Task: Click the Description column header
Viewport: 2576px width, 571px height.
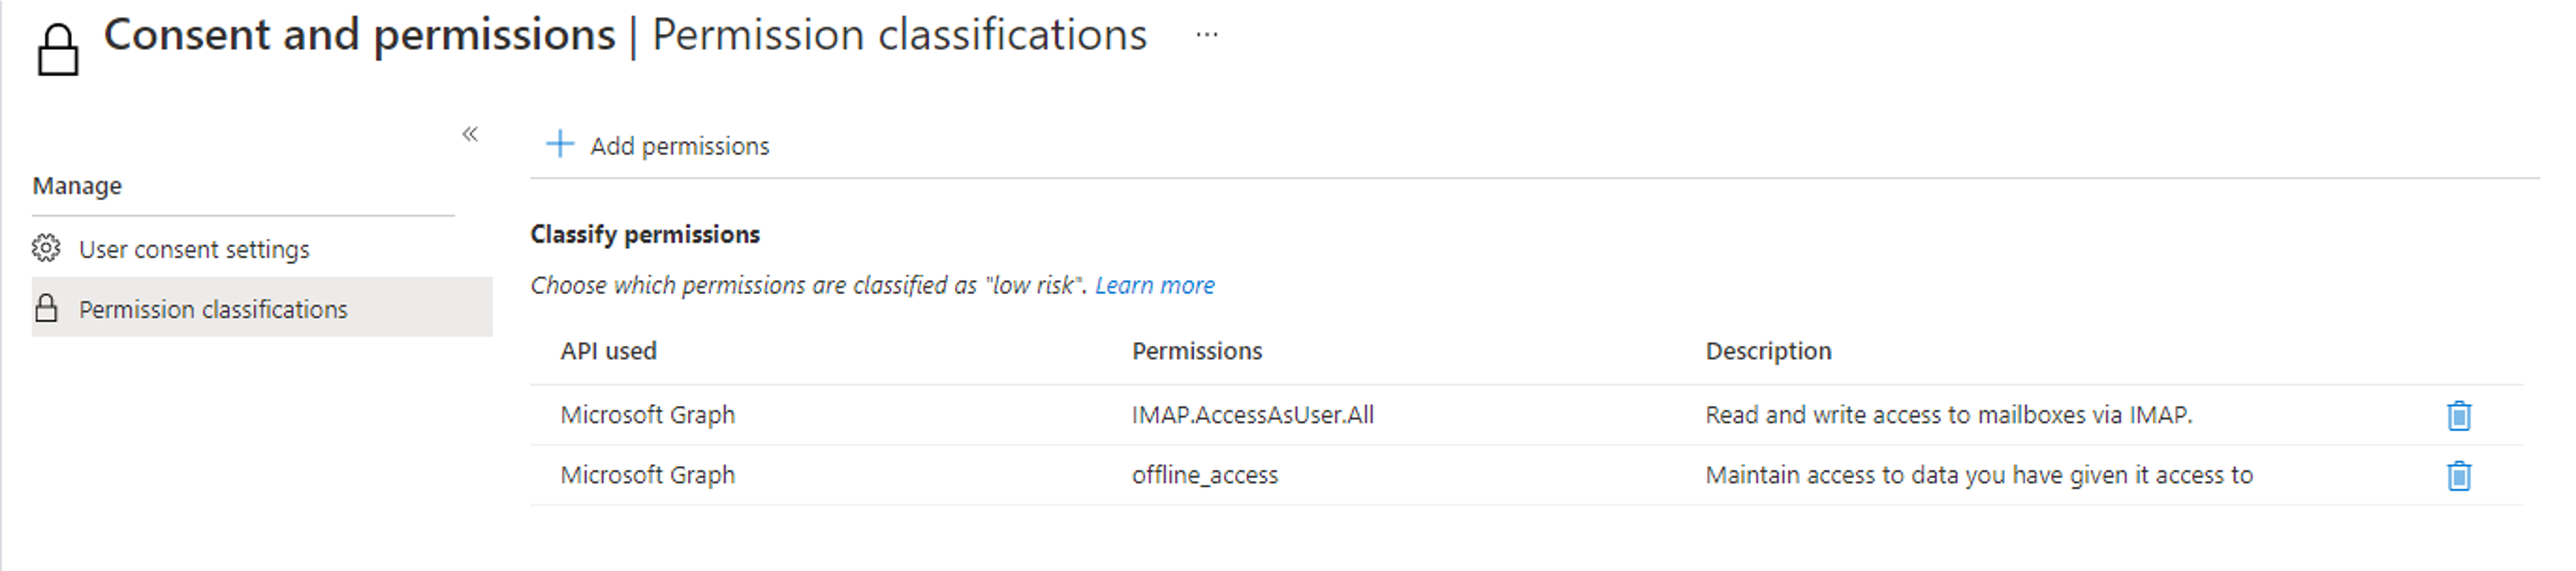Action: coord(1768,351)
